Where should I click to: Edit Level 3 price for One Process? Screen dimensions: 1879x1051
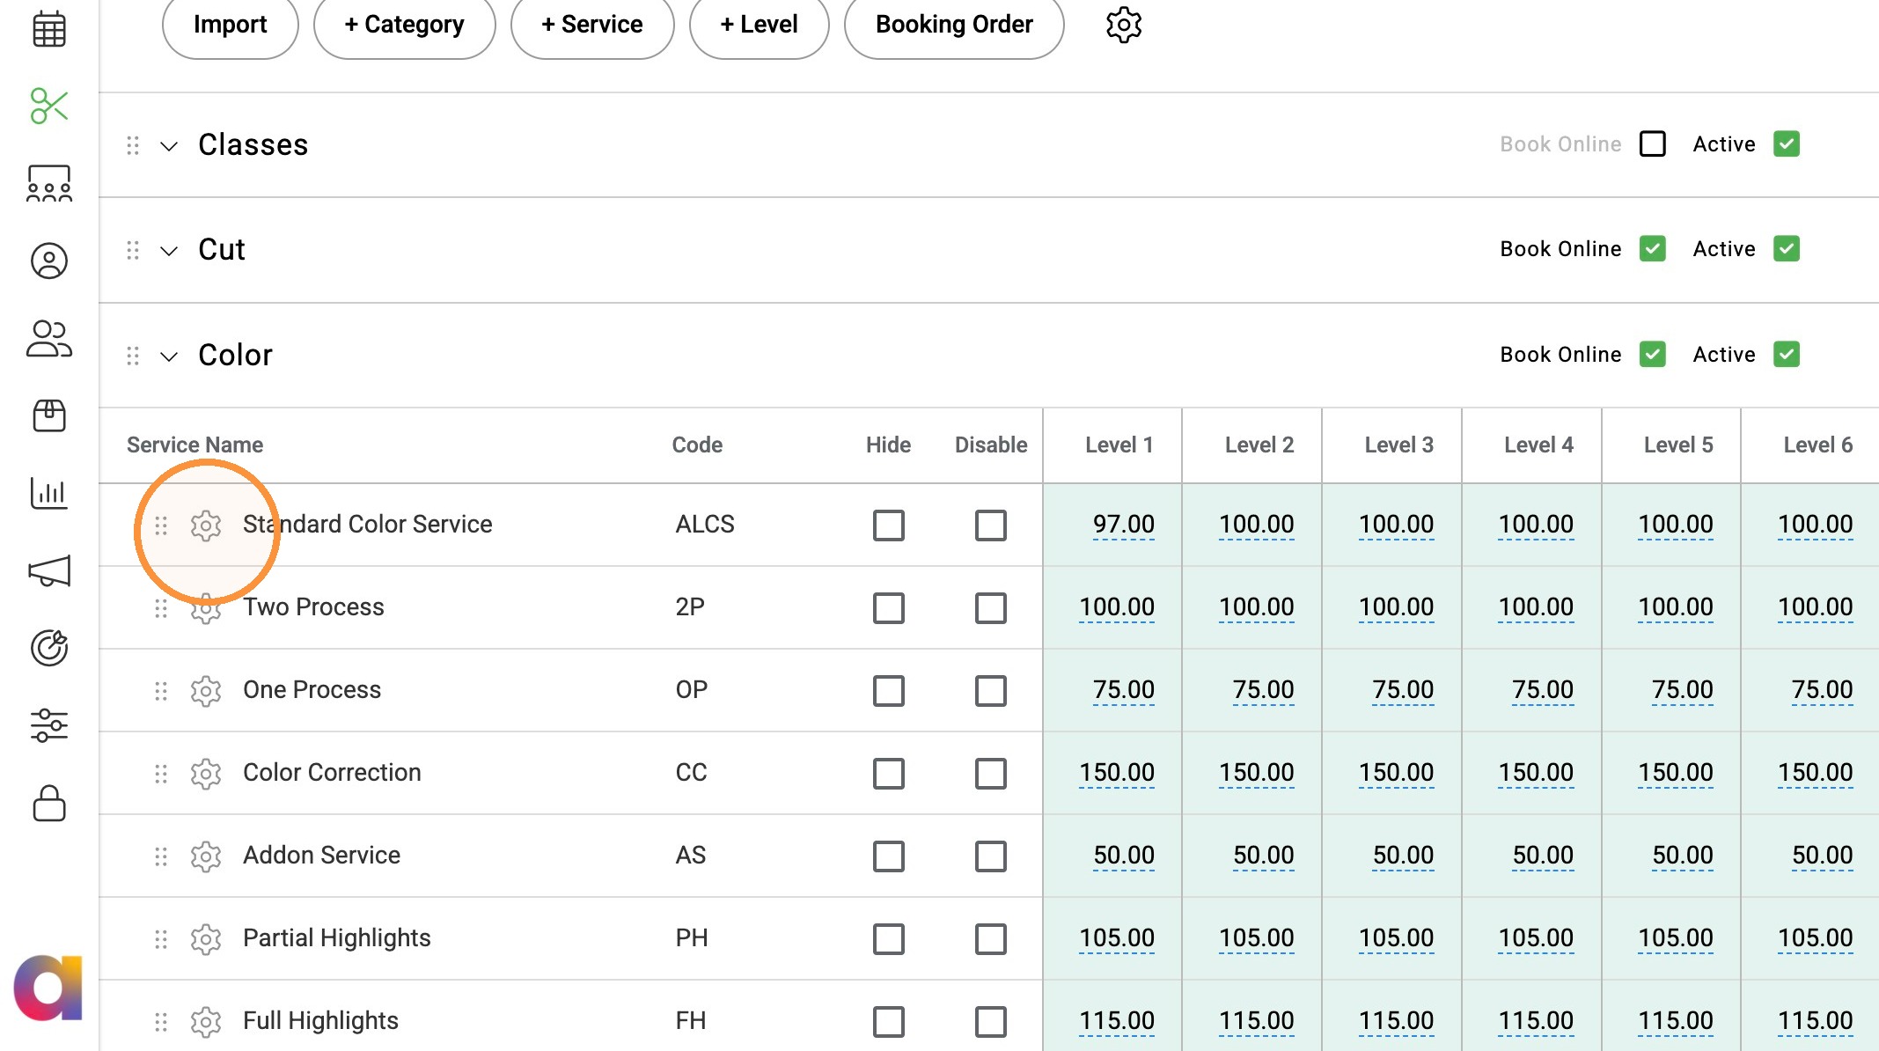click(1403, 690)
